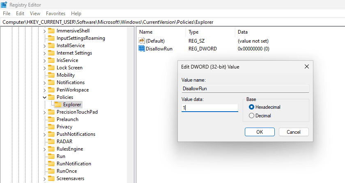This screenshot has height=183, width=345.
Task: Click the Policies folder icon
Action: pos(51,97)
